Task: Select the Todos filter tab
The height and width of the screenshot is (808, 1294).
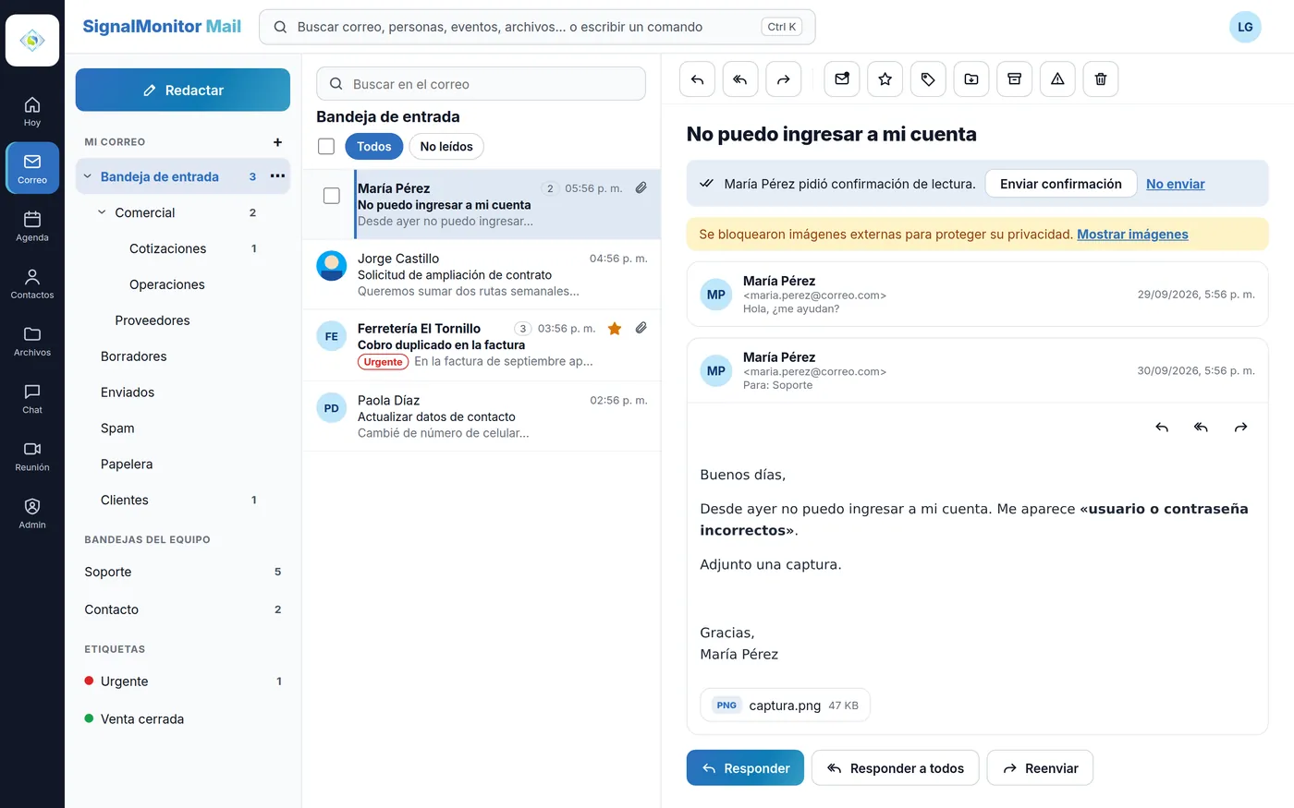Action: (x=373, y=147)
